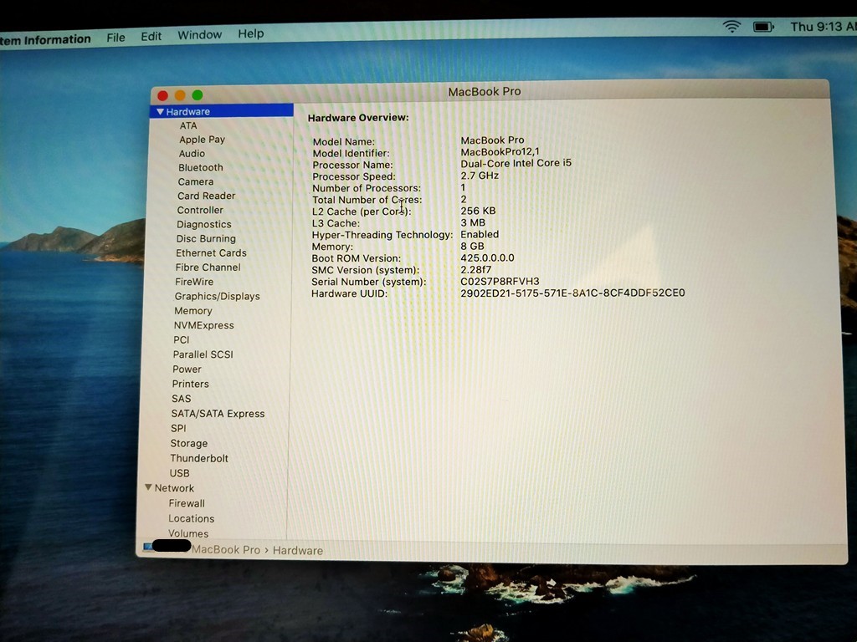Select Camera in the sidebar
The height and width of the screenshot is (642, 857).
click(x=196, y=181)
